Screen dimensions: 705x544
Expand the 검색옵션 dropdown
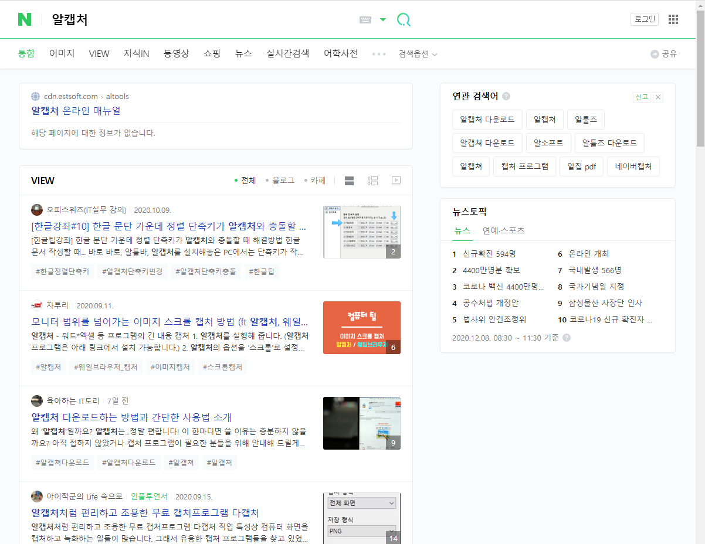tap(418, 54)
